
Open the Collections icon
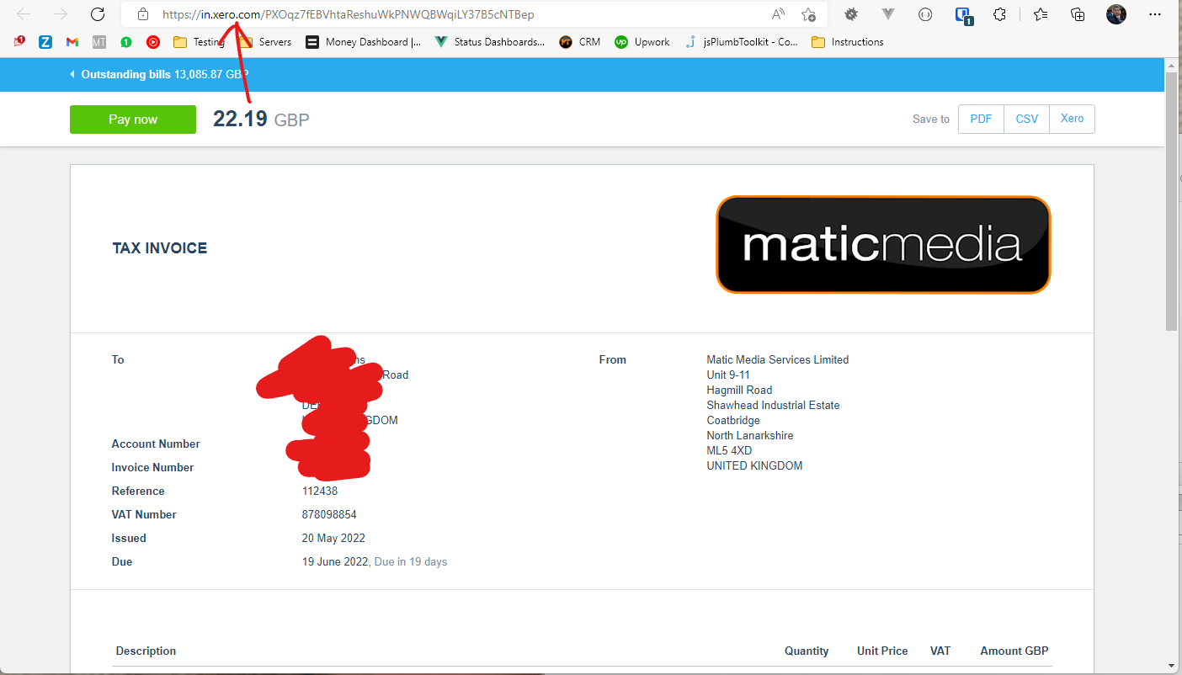pos(1078,14)
